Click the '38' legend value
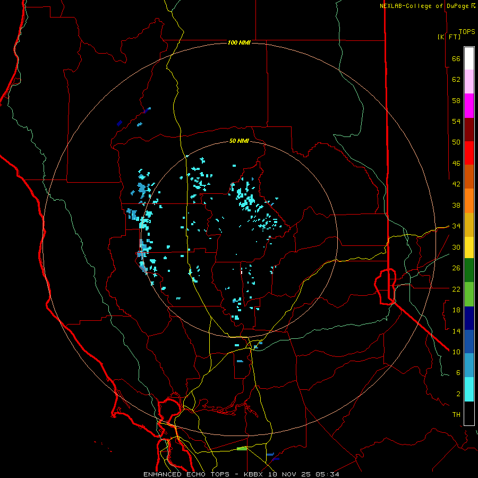This screenshot has width=478, height=478. tap(456, 205)
